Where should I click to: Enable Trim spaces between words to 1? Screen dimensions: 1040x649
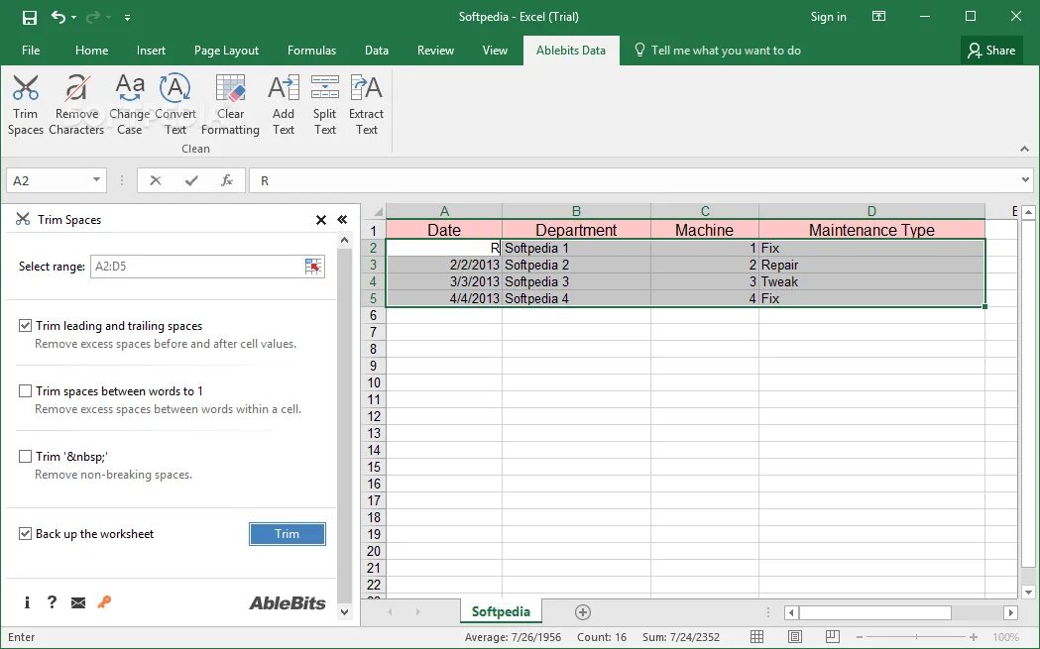pos(25,390)
